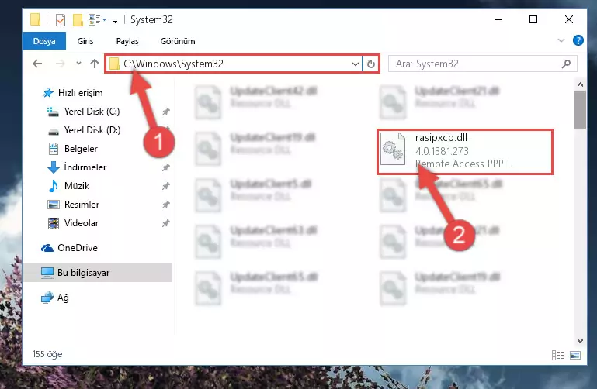
Task: Select the rasipxcp.dll file
Action: click(465, 151)
